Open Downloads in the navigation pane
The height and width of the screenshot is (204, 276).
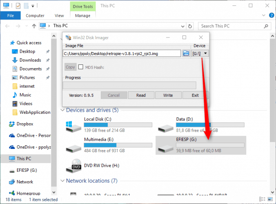click(x=30, y=60)
